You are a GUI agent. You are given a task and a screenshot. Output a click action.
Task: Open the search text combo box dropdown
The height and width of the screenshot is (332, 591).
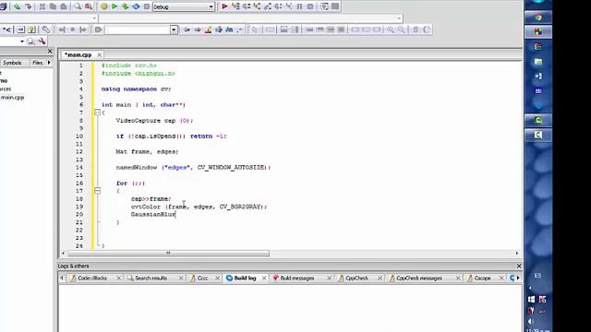coord(174,30)
